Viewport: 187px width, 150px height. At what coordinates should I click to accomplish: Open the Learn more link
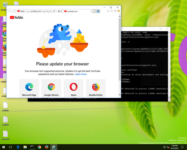[81, 74]
